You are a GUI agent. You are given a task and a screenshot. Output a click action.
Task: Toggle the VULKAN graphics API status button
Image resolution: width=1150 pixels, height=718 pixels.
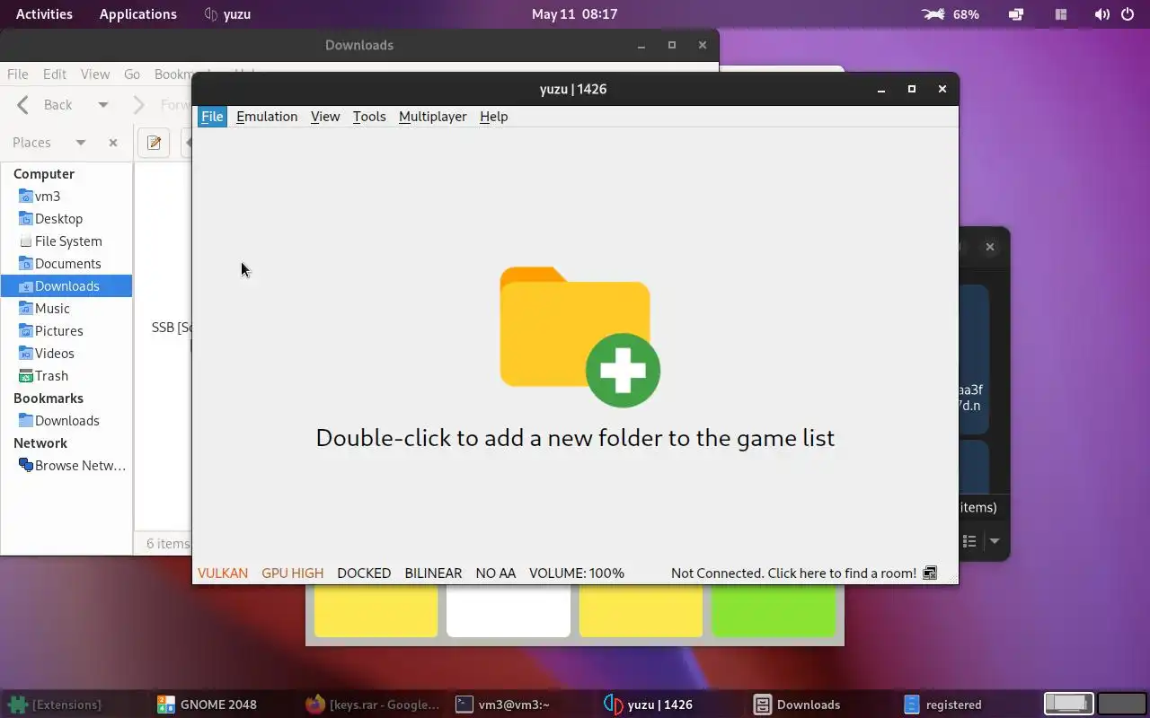point(223,574)
